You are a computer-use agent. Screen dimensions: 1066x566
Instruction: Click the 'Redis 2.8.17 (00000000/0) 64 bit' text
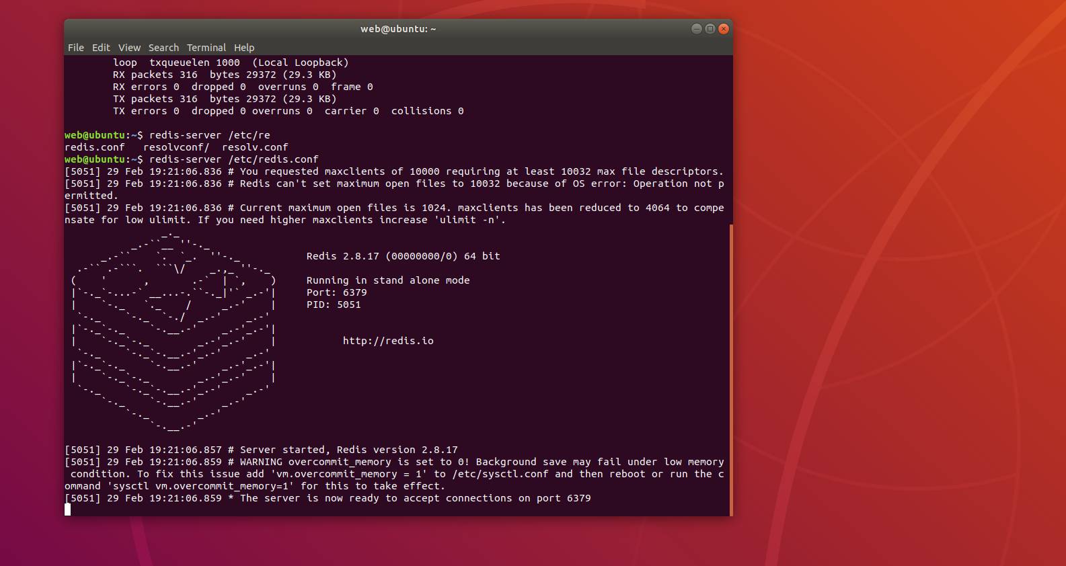pos(403,256)
